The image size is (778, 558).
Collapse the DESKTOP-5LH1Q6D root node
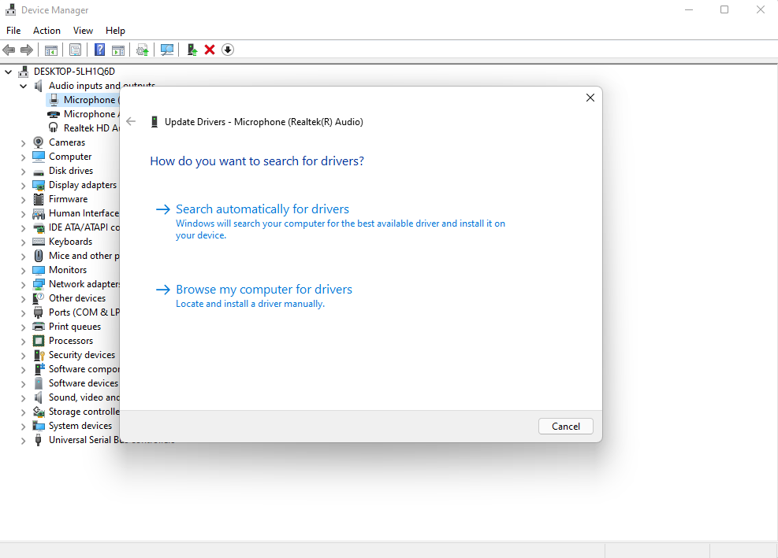pyautogui.click(x=9, y=72)
